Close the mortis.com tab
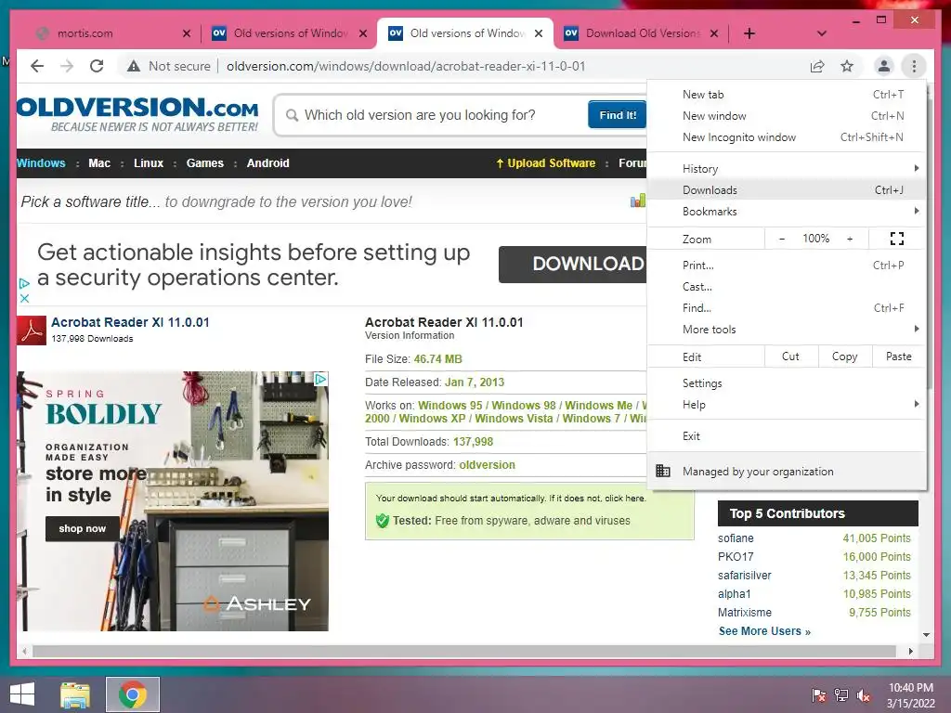 coord(187,34)
